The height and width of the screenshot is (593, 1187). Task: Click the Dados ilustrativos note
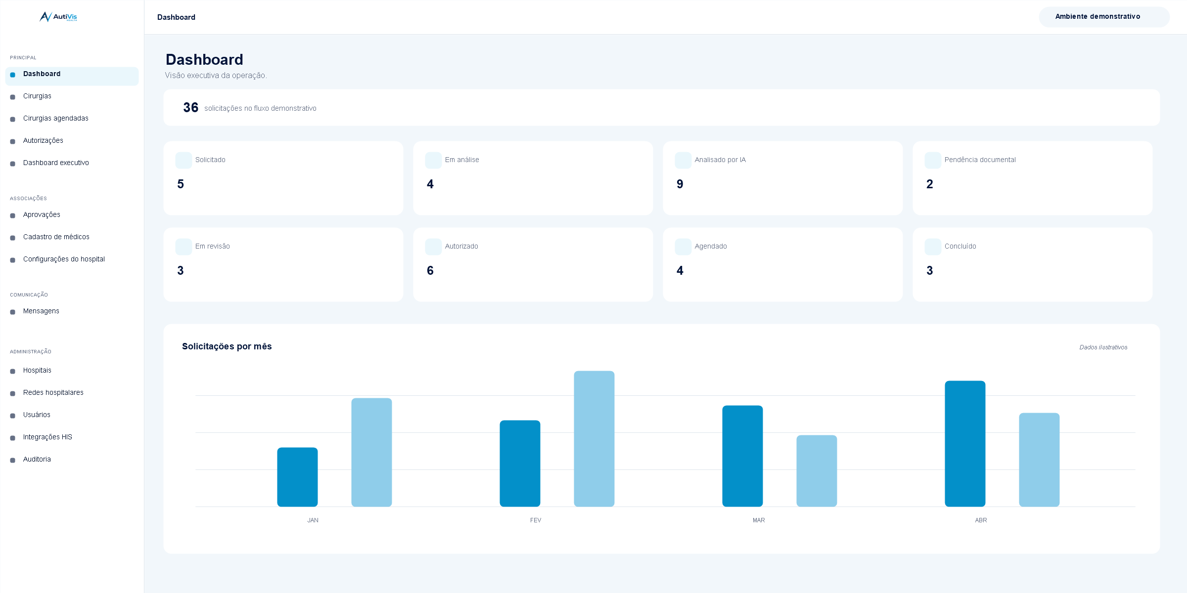[1103, 347]
